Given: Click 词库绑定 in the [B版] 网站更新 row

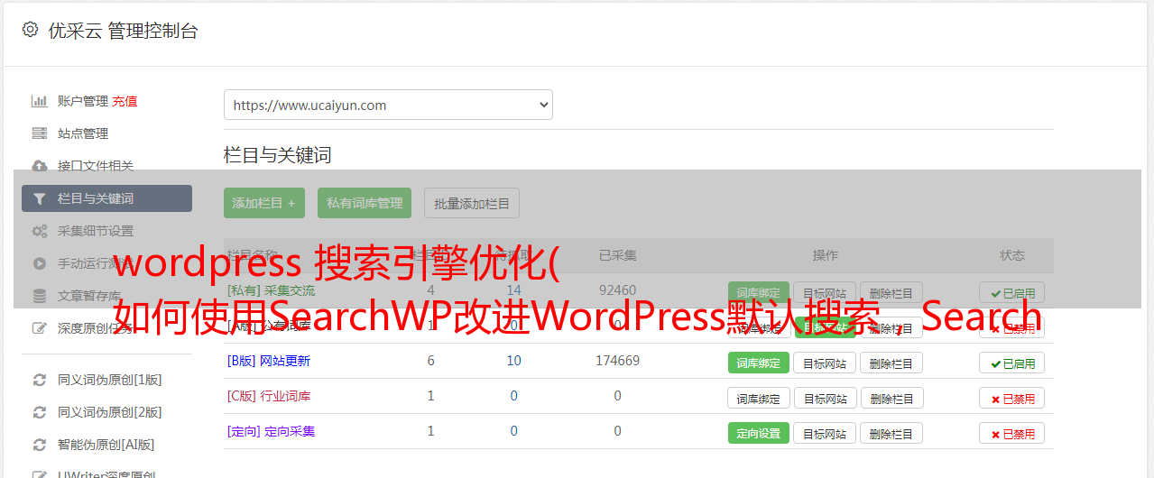Looking at the screenshot, I should click(759, 363).
